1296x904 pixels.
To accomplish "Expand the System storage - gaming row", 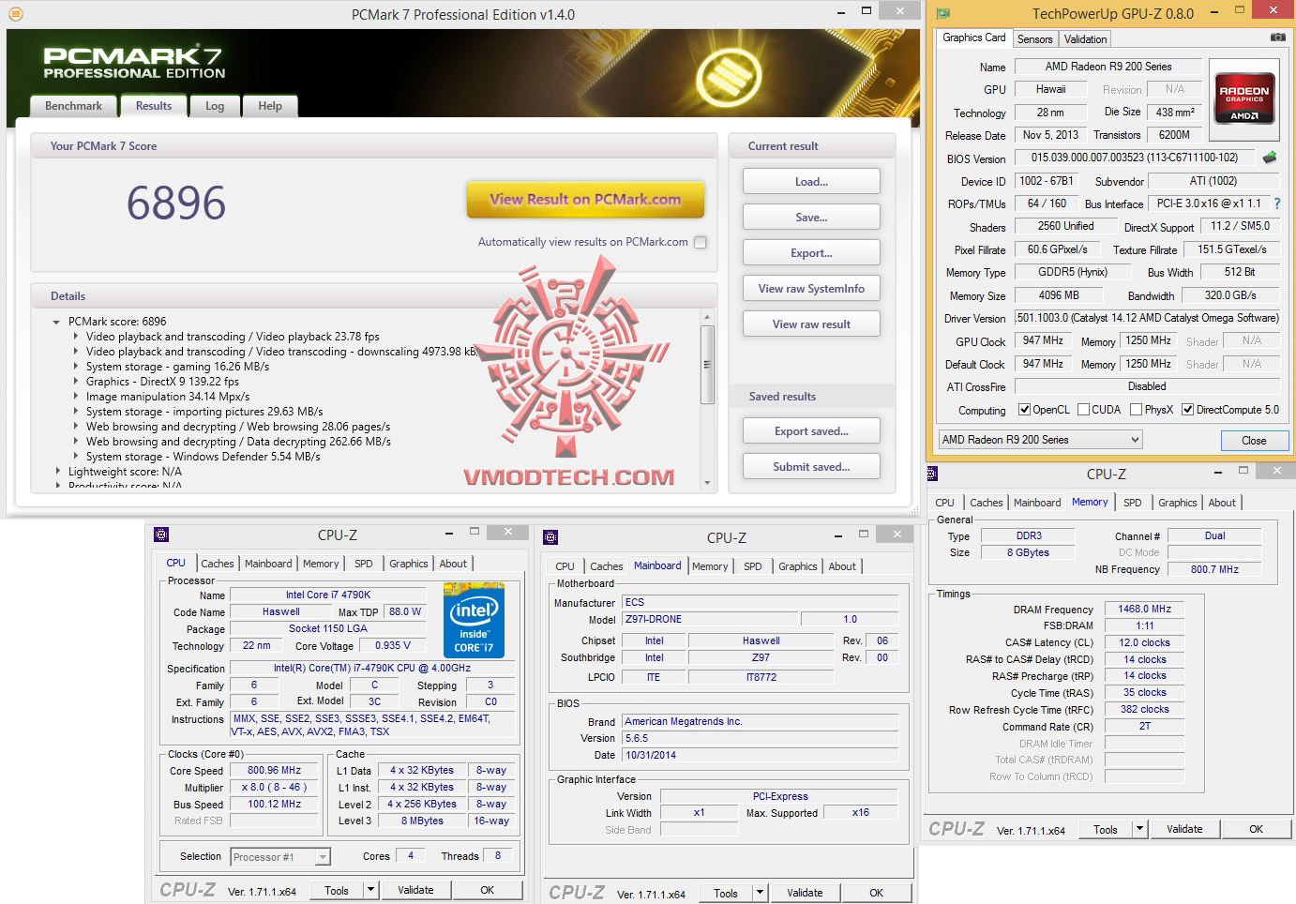I will click(76, 367).
